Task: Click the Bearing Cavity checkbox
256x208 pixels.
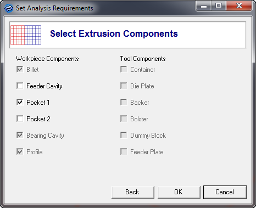Action: pyautogui.click(x=20, y=135)
